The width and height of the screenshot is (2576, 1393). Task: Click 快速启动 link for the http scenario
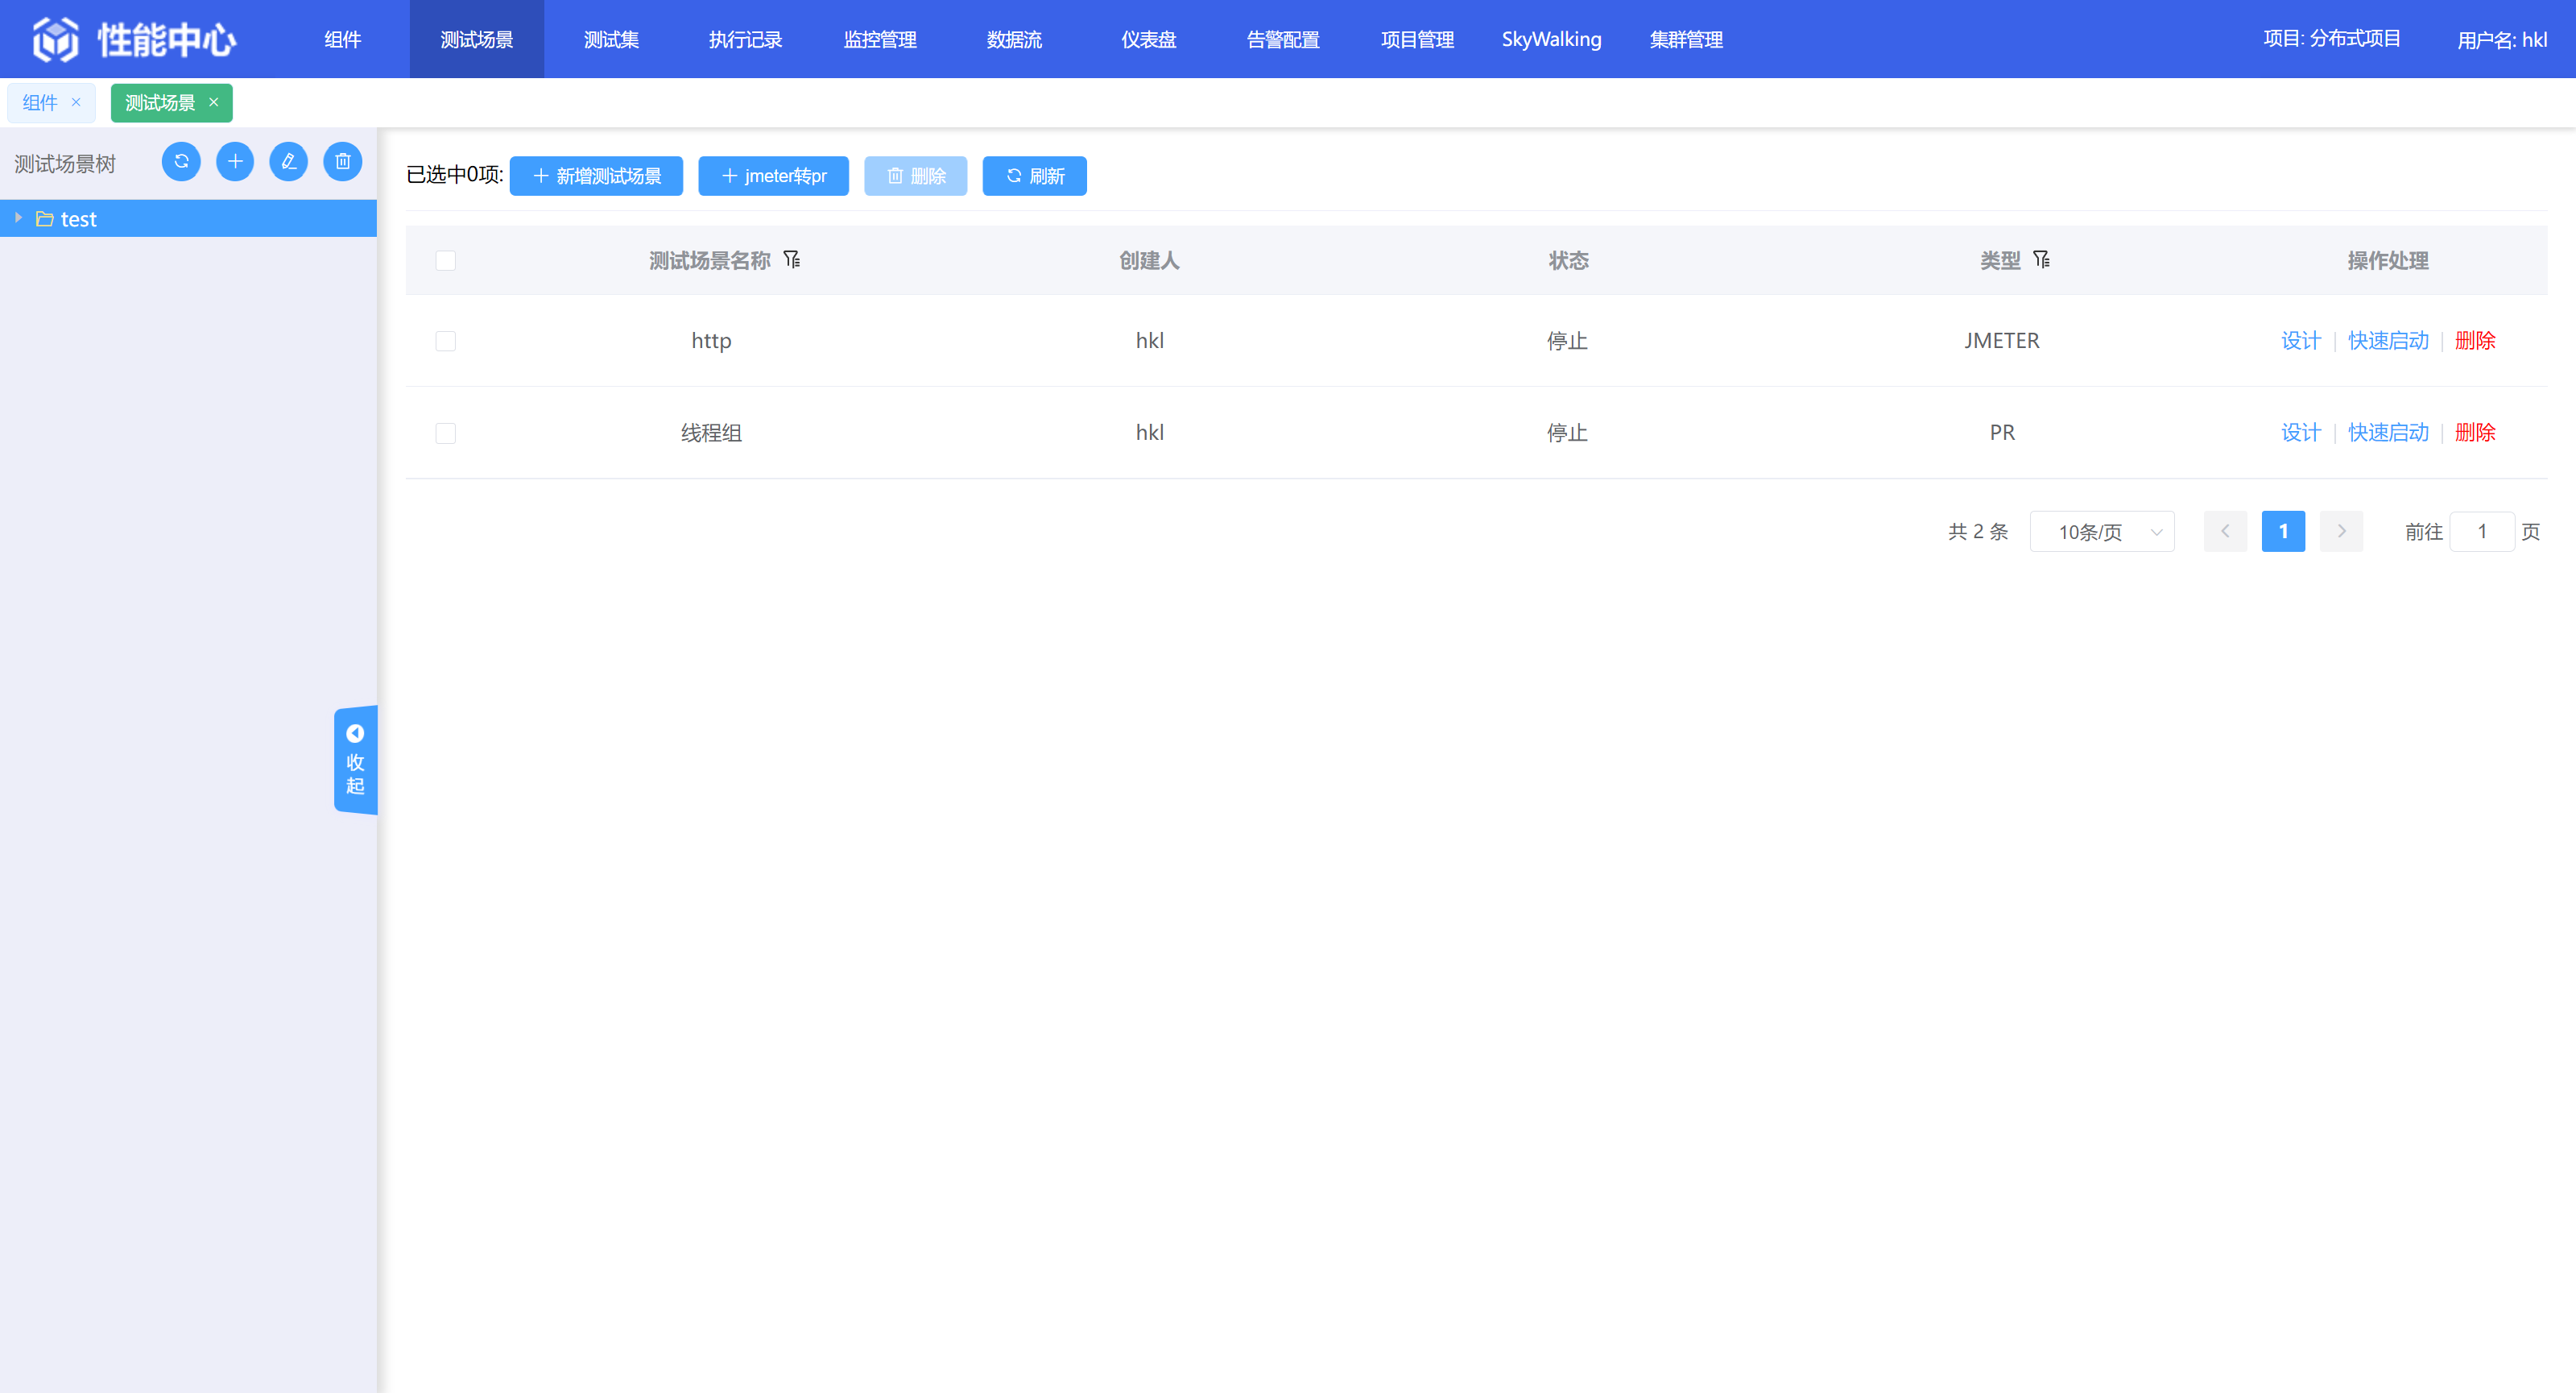pos(2388,340)
